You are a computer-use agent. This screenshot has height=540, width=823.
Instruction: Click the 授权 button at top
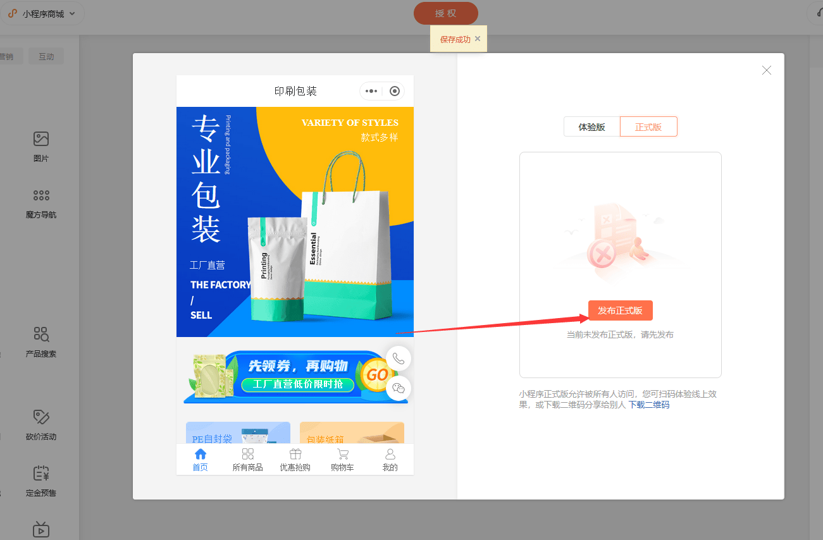446,13
